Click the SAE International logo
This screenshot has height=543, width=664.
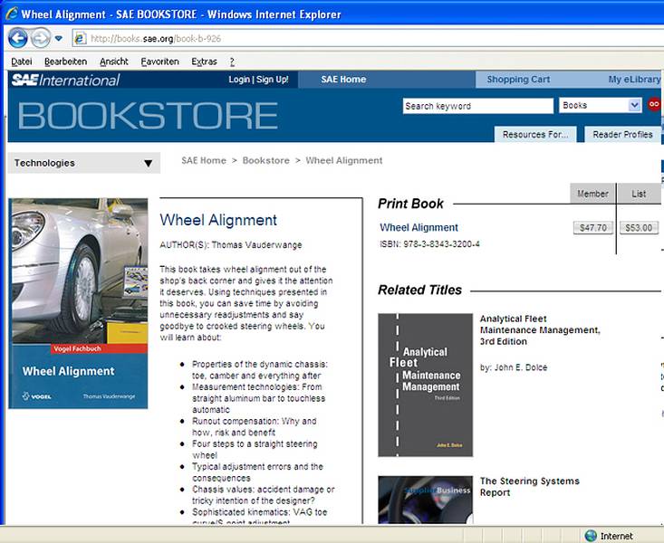coord(66,80)
